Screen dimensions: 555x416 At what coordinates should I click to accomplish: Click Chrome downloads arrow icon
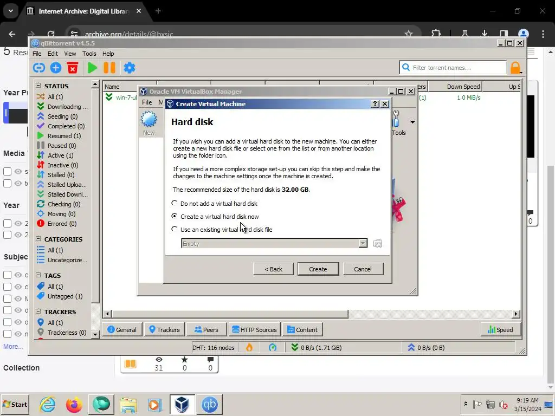[x=484, y=34]
